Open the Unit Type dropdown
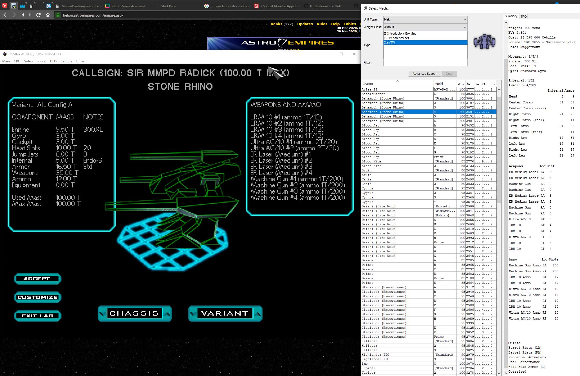 (x=425, y=19)
